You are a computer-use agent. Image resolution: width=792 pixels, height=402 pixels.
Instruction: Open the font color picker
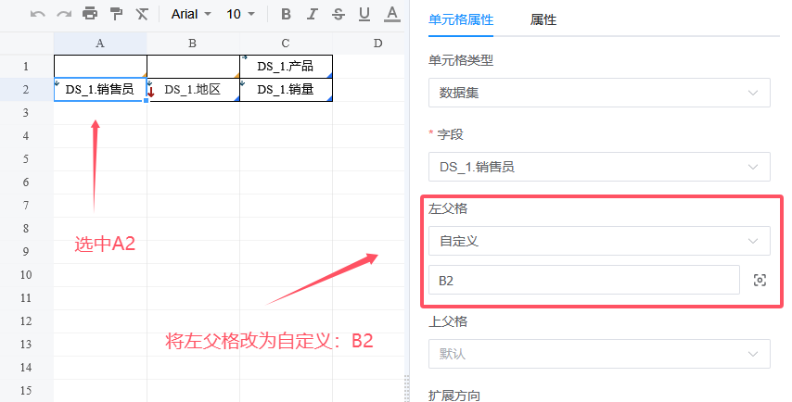click(x=391, y=14)
